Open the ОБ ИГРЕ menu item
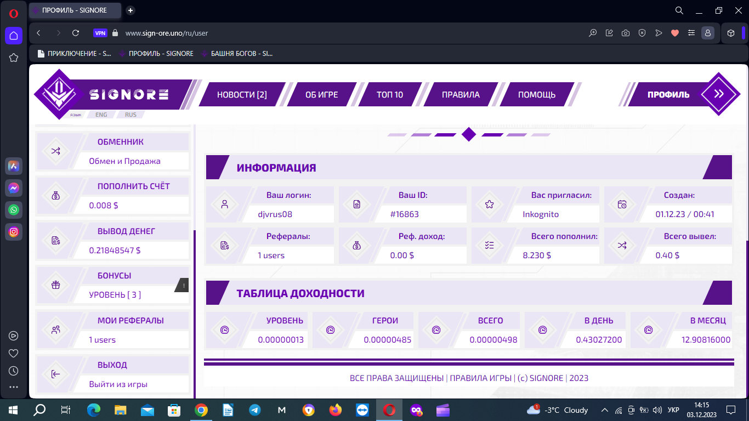 [322, 94]
